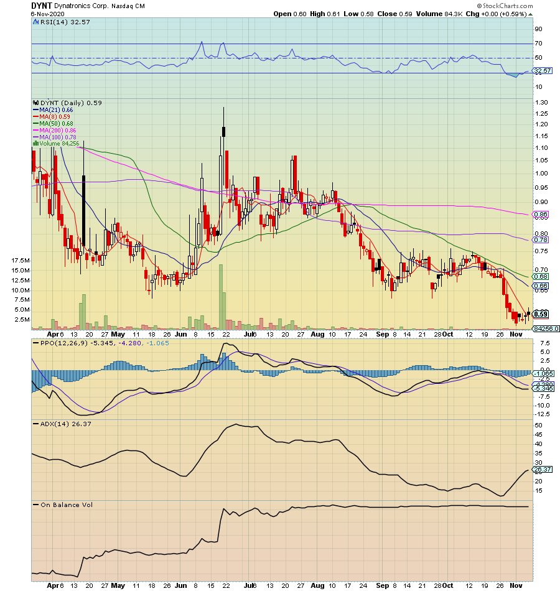Click the Nov label on bottom date axis
This screenshot has width=560, height=591.
click(516, 586)
